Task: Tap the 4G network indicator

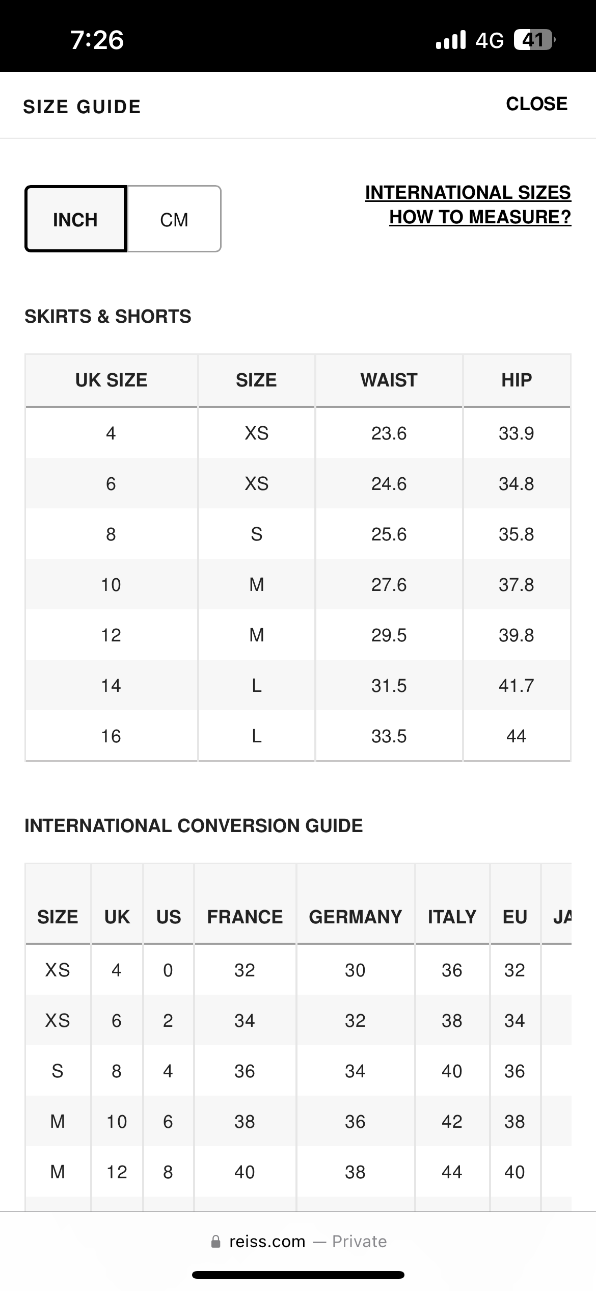Action: pyautogui.click(x=490, y=40)
